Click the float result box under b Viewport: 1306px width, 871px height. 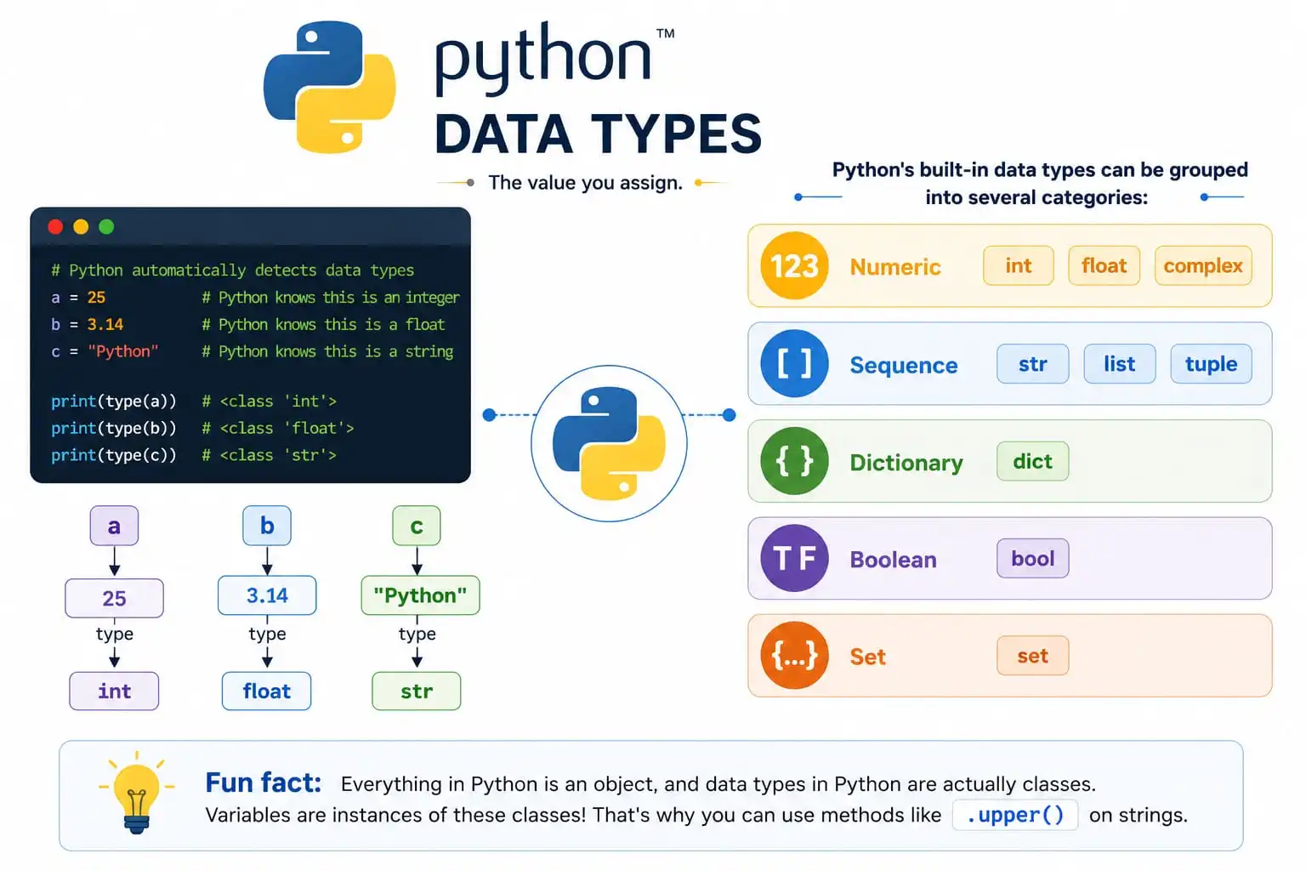click(x=267, y=691)
